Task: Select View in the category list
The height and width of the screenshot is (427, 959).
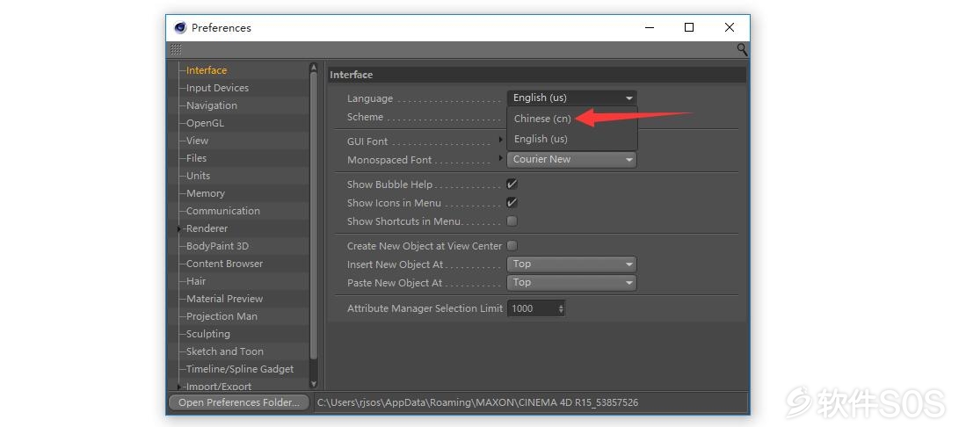Action: 197,141
